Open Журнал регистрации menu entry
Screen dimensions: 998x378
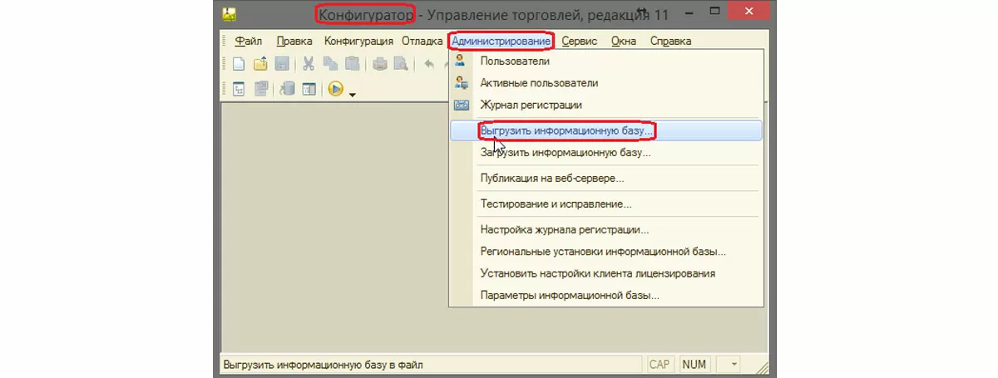coord(605,105)
